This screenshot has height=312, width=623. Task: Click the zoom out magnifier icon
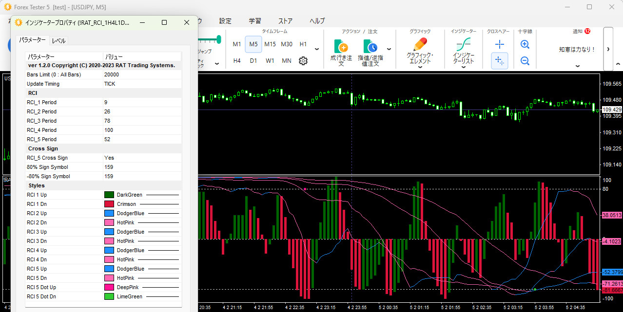525,61
